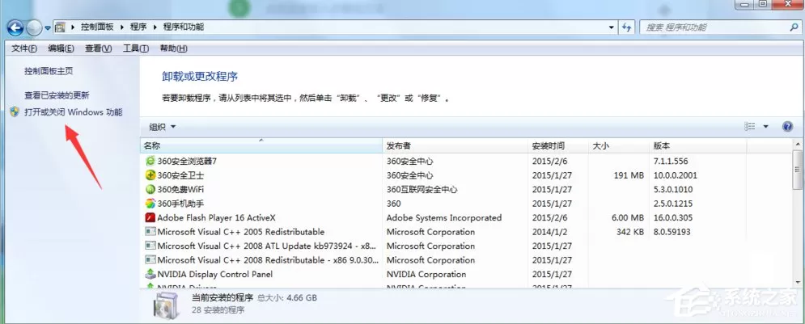This screenshot has width=805, height=324.
Task: Click the scrollbar down arrow
Action: 797,281
